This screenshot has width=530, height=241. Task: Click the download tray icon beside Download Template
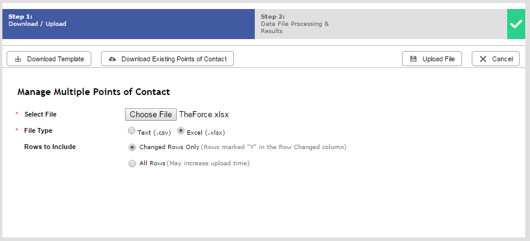(18, 59)
